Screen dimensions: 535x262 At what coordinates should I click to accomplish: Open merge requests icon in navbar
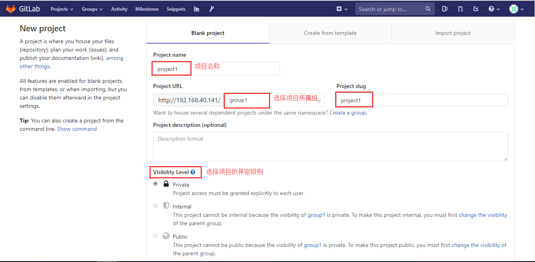coord(460,9)
